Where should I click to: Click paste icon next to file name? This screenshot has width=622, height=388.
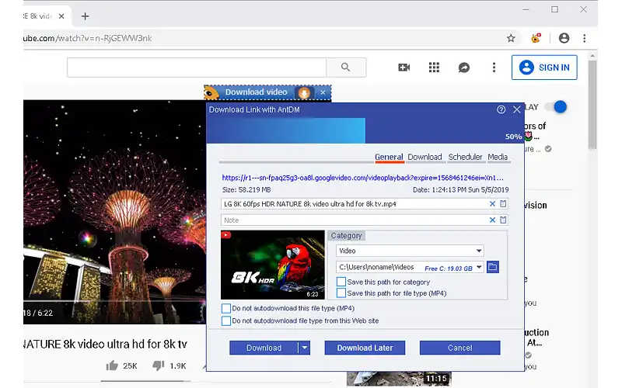(x=503, y=203)
